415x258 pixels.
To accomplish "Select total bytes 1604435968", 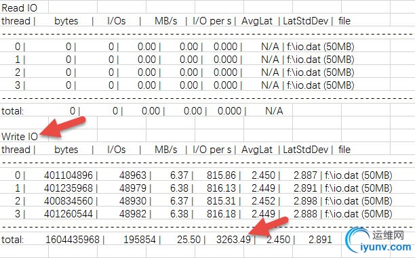I will coord(73,240).
